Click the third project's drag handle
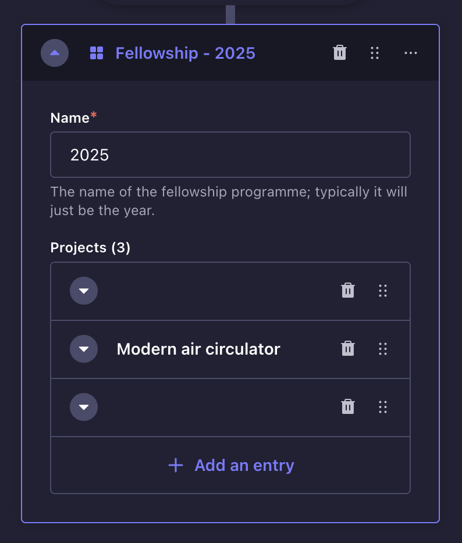Image resolution: width=462 pixels, height=543 pixels. 383,407
